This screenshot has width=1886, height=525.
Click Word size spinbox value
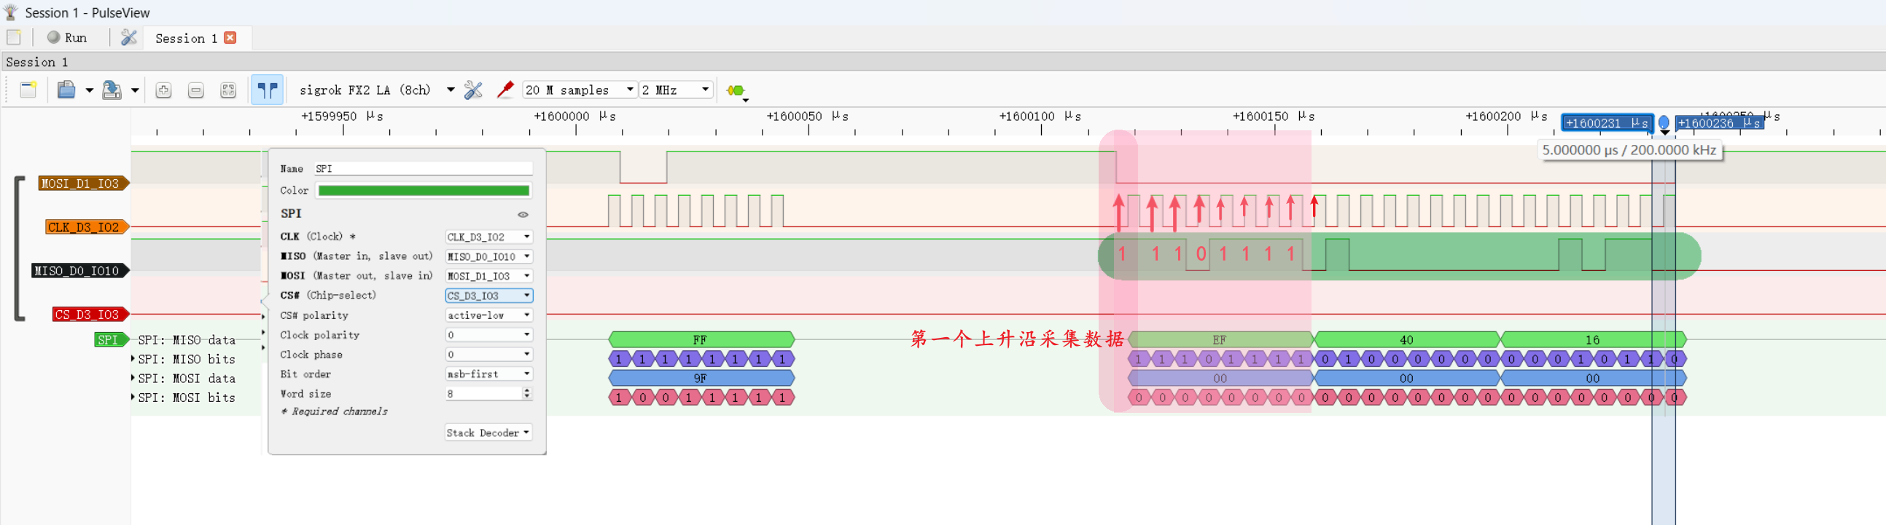pyautogui.click(x=482, y=393)
